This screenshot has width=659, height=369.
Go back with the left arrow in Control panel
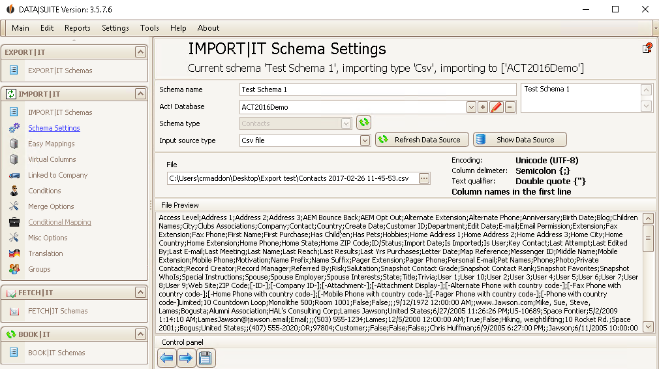(167, 358)
